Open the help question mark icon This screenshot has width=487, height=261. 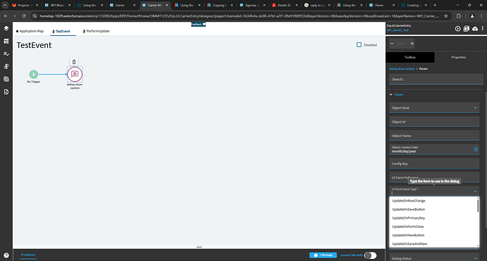point(6,255)
